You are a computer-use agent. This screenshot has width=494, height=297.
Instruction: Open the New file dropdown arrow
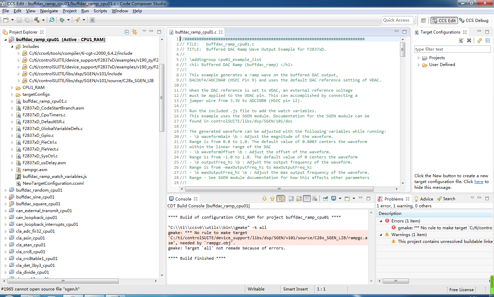(x=12, y=20)
